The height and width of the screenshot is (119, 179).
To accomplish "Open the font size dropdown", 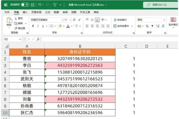I will click(70, 20).
